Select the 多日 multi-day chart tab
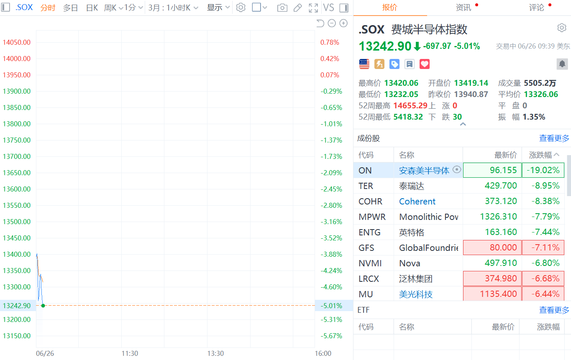The width and height of the screenshot is (571, 360). pyautogui.click(x=70, y=8)
